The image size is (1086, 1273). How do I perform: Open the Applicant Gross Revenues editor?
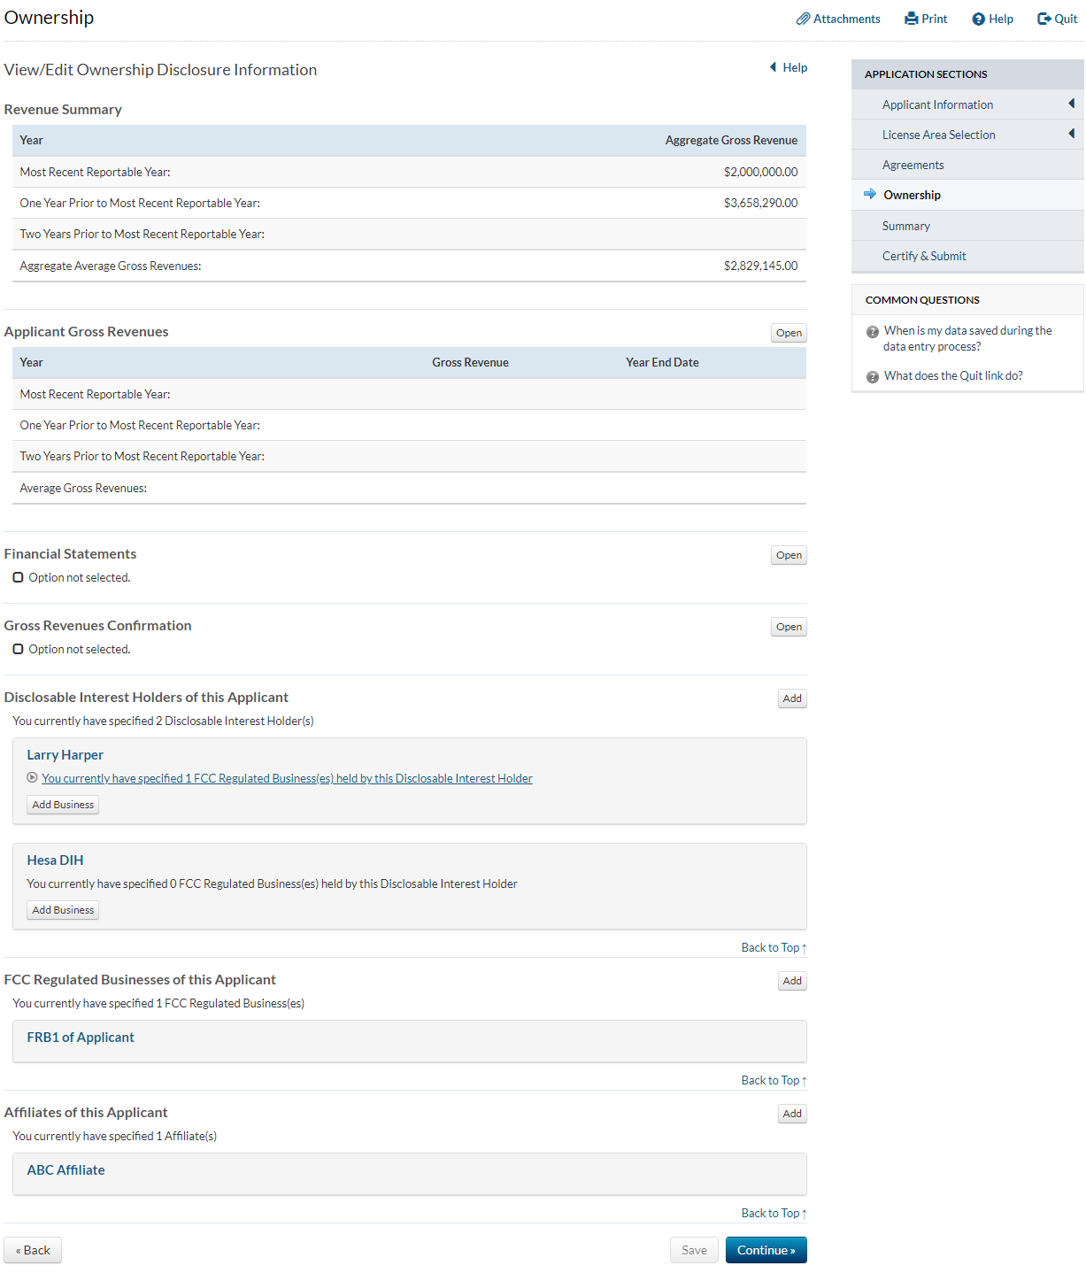[789, 333]
